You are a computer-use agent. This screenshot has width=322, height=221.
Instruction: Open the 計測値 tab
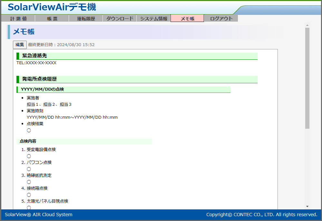pos(18,19)
